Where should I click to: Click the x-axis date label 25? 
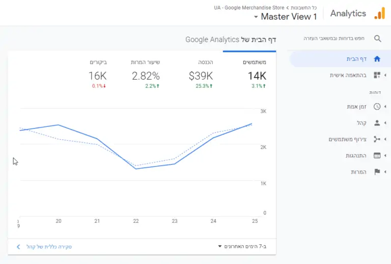255,221
